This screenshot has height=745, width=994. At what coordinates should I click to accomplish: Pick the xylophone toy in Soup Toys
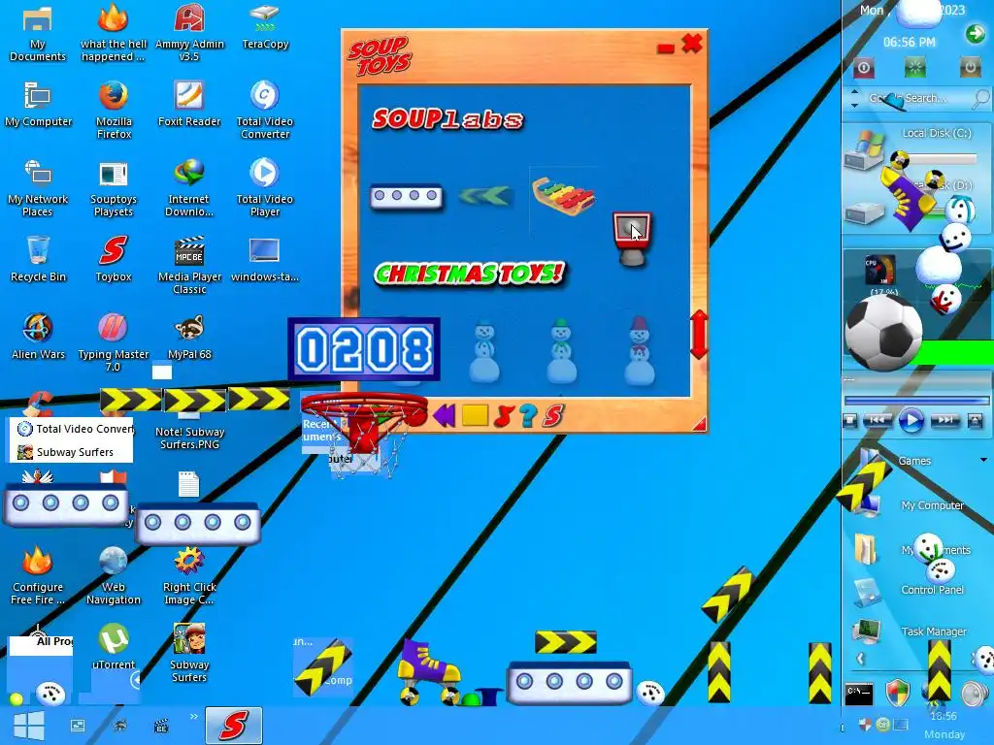point(563,196)
